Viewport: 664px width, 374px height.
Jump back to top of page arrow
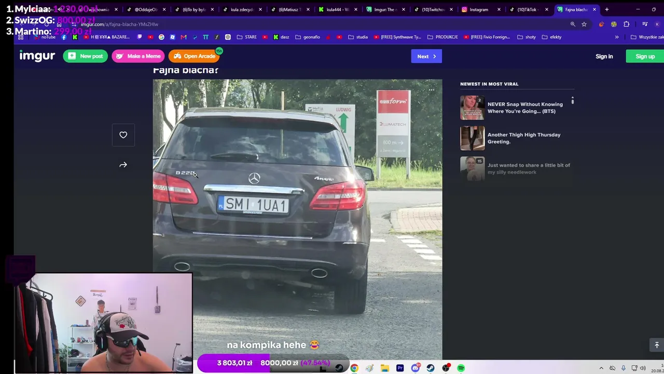coord(656,345)
